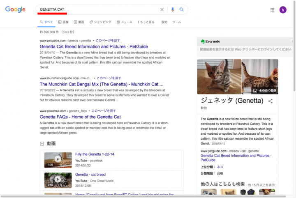296x198 pixels.
Task: Translate the petguide.com result page
Action: [108, 41]
